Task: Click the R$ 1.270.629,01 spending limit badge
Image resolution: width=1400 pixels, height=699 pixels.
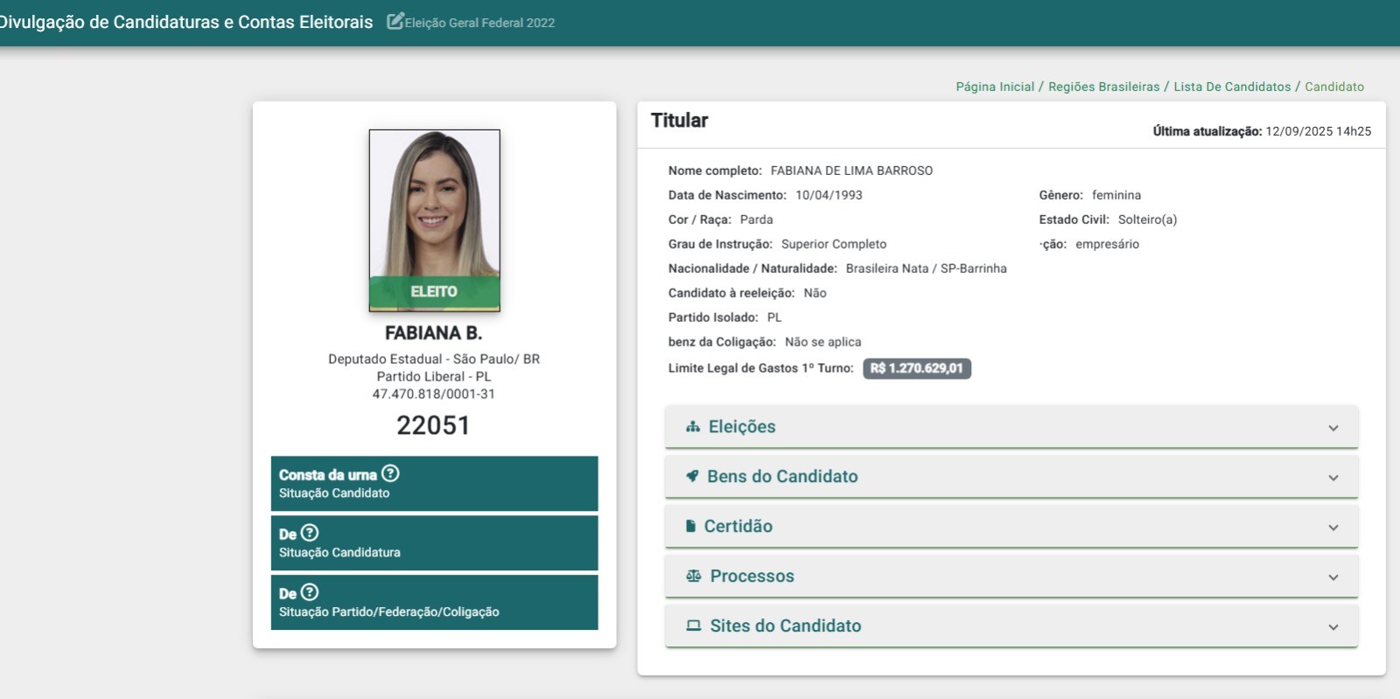Action: pos(917,368)
